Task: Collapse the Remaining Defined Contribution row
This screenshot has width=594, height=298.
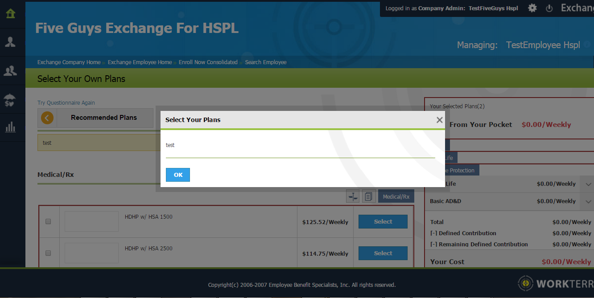Action: [433, 245]
